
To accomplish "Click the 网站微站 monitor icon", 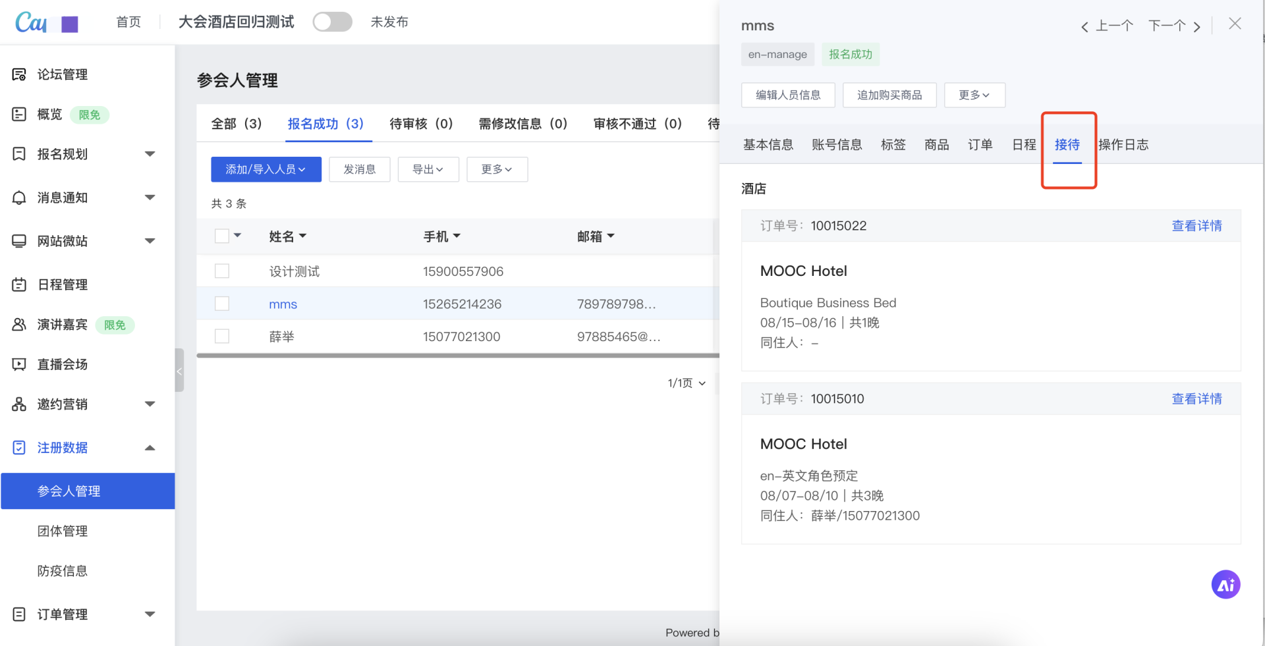I will click(19, 241).
